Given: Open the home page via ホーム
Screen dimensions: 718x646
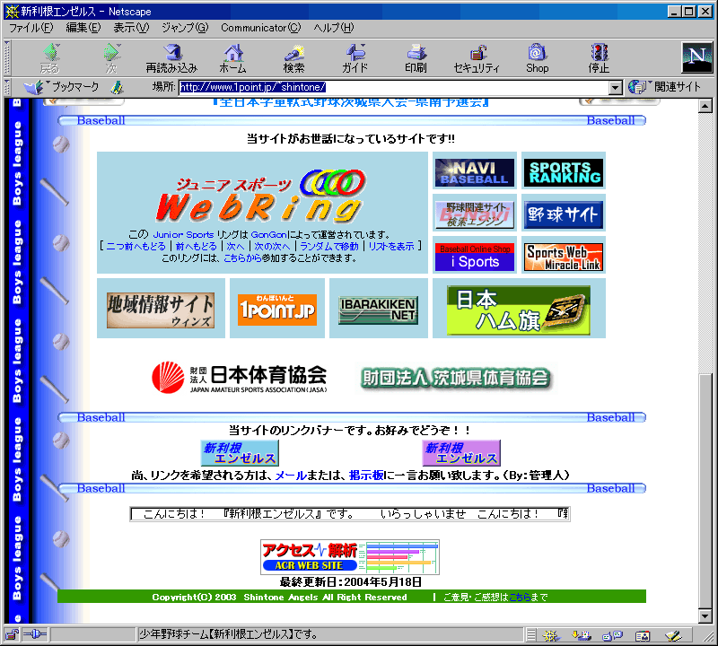Looking at the screenshot, I should 233,58.
